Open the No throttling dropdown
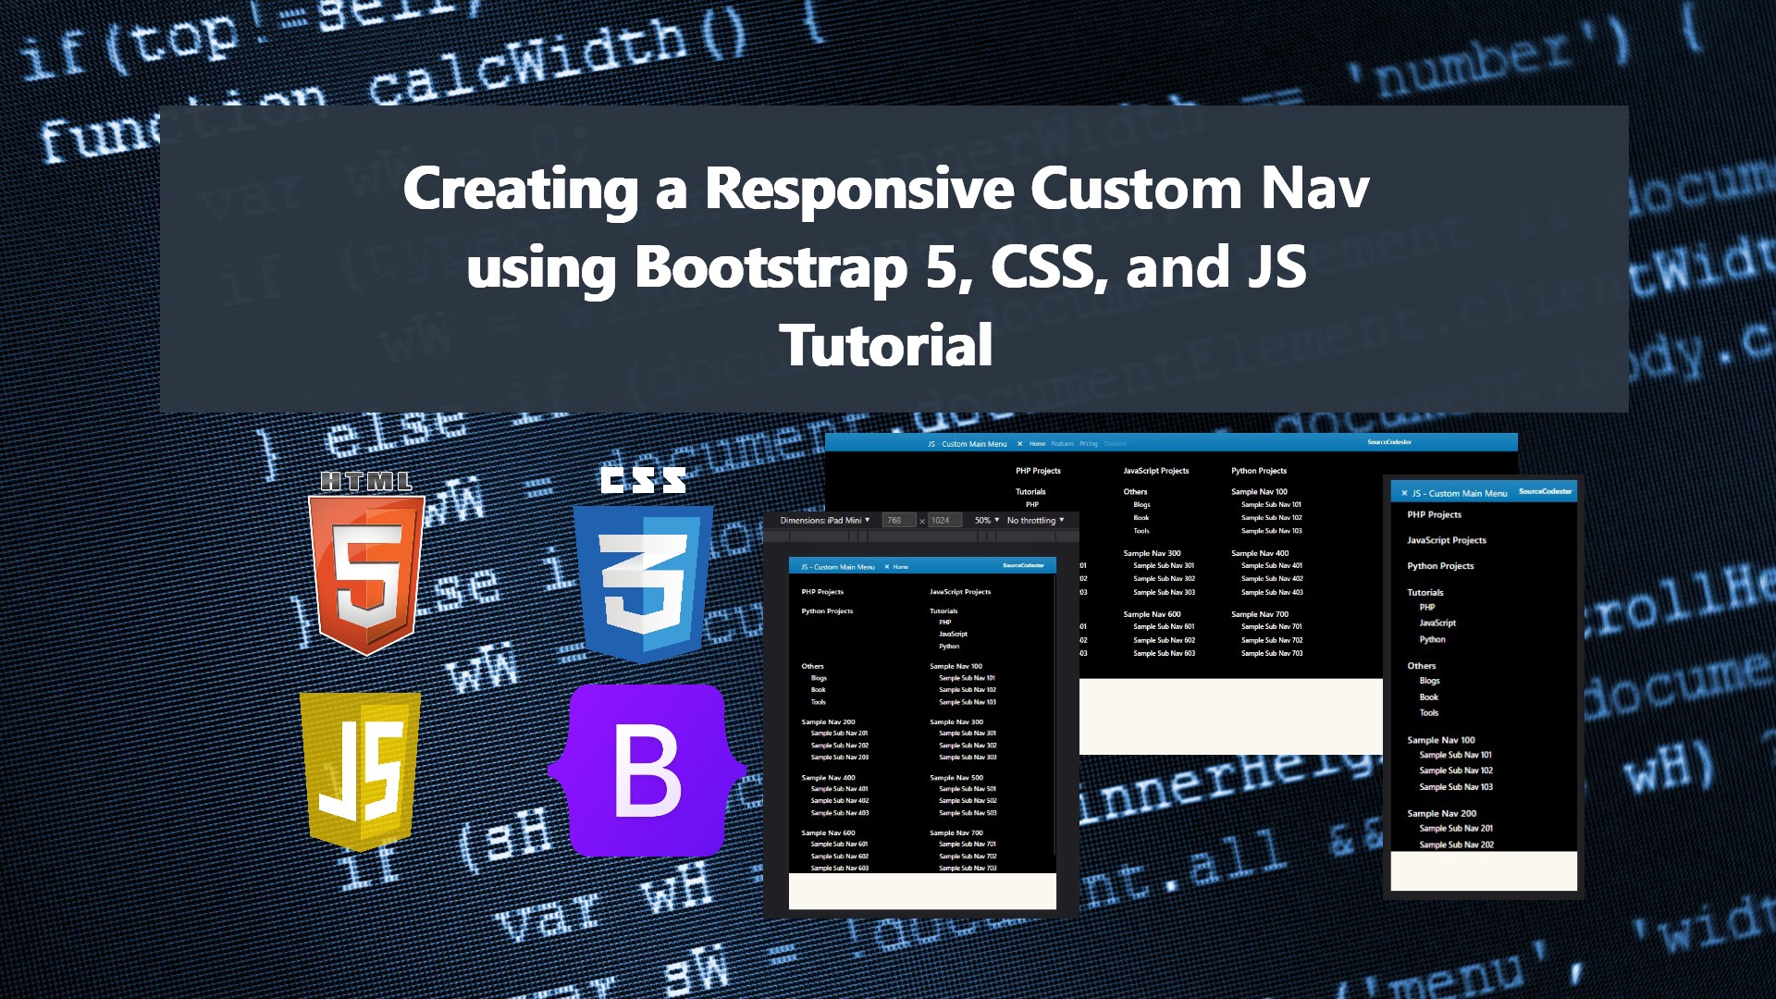1776x999 pixels. (1034, 520)
